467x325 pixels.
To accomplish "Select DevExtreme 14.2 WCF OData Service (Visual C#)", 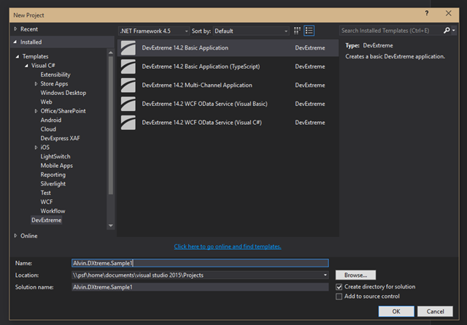I will point(228,123).
